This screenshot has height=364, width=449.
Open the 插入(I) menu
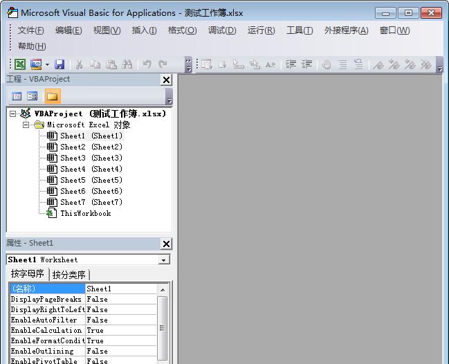pos(144,30)
